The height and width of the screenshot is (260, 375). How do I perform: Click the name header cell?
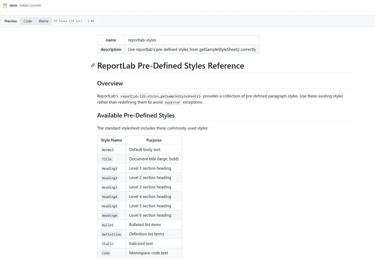pyautogui.click(x=111, y=40)
